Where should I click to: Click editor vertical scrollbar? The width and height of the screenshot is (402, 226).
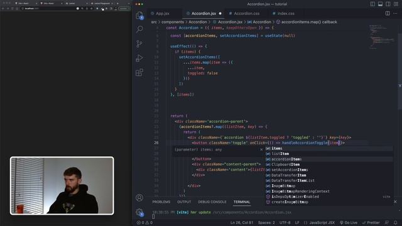400,72
